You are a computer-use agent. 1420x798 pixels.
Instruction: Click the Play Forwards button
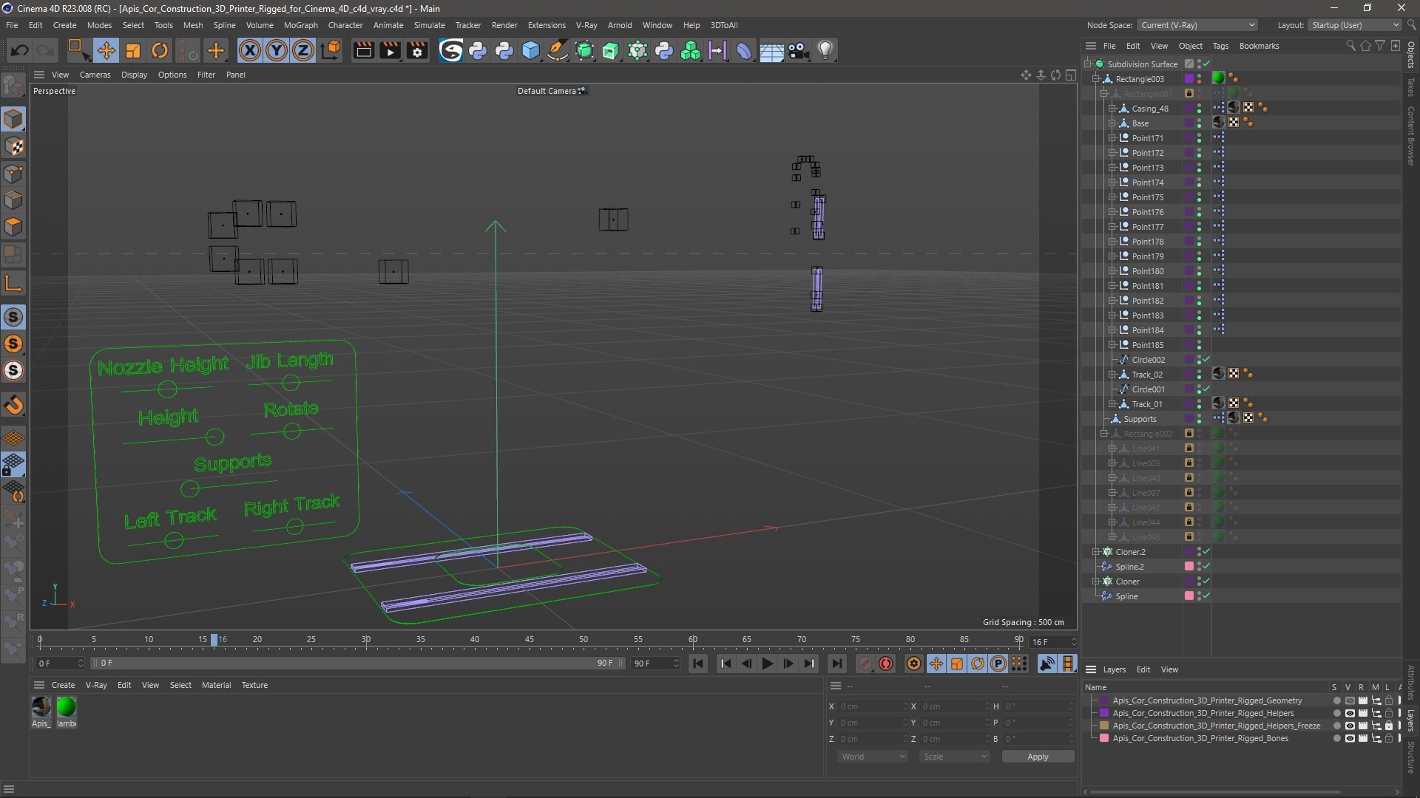767,664
